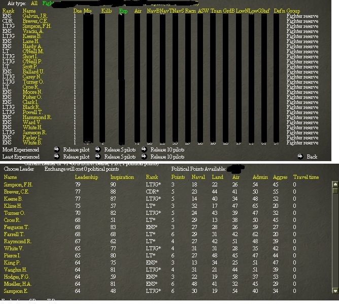The image size is (339, 304).
Task: Sort leaders by Aggres column
Action: click(280, 177)
